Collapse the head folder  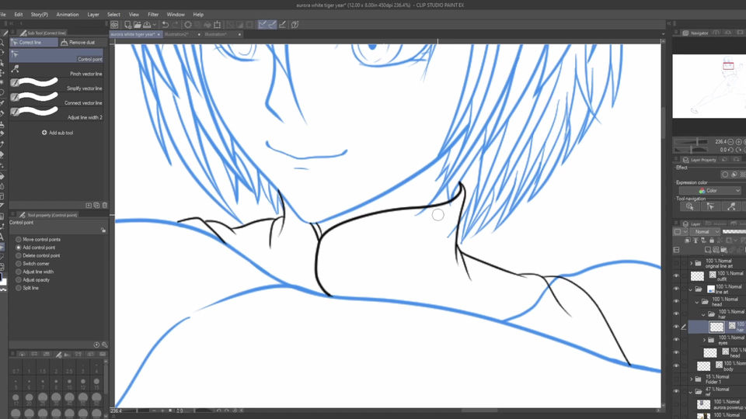pyautogui.click(x=698, y=302)
